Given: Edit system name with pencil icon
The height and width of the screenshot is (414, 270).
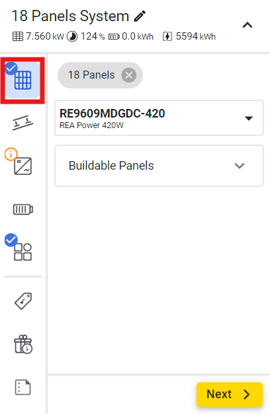Looking at the screenshot, I should pos(140,16).
